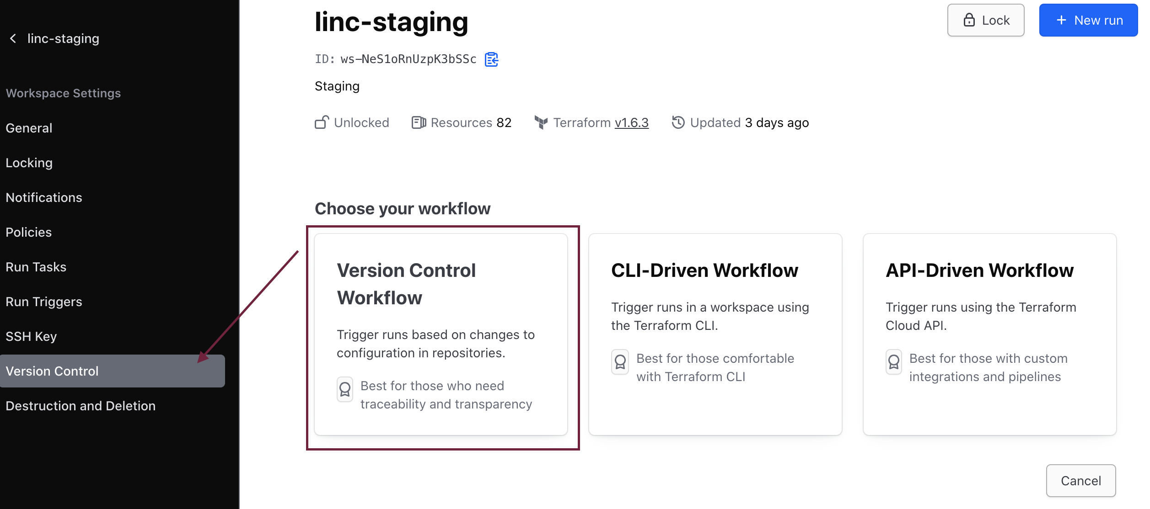The height and width of the screenshot is (509, 1150).
Task: Start a New run
Action: point(1088,20)
